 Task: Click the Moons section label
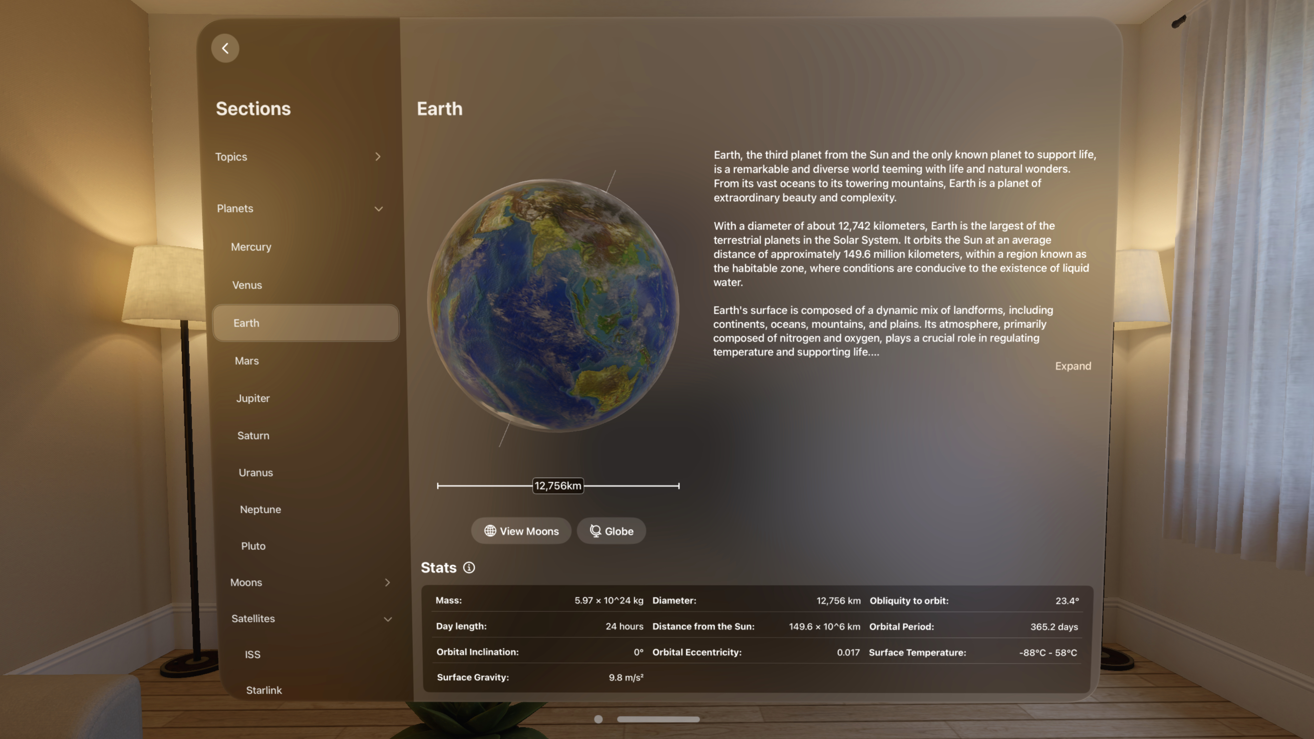coord(246,582)
